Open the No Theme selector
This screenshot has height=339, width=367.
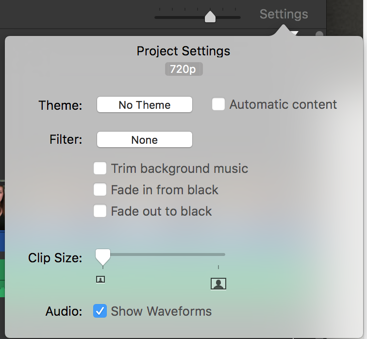(x=145, y=104)
